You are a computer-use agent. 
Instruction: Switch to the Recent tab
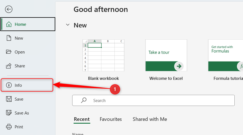pyautogui.click(x=82, y=119)
